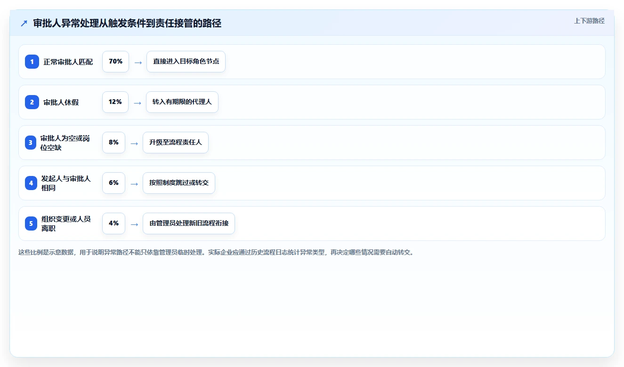Click the 直接进入目标角色节点 box
The image size is (624, 367).
click(x=186, y=62)
